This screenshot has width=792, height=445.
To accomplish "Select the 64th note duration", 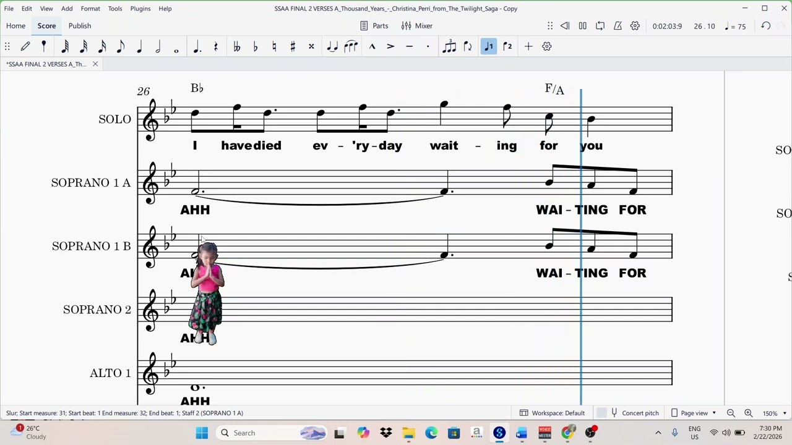I will (x=65, y=46).
